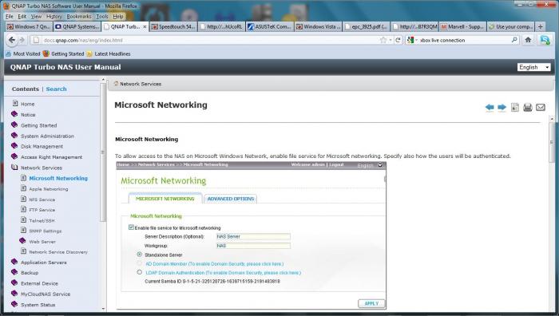The height and width of the screenshot is (316, 559).
Task: Switch to the Speedtouch 54... tab
Action: click(x=173, y=26)
